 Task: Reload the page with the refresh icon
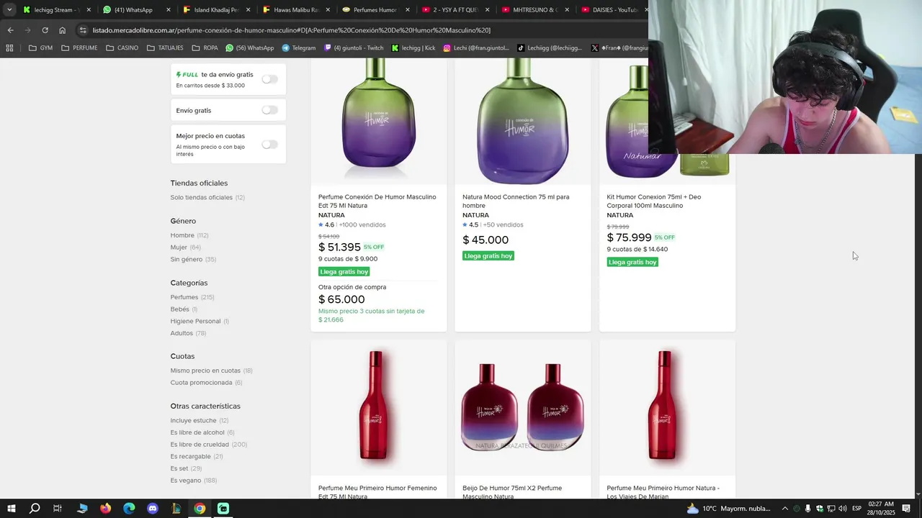pyautogui.click(x=45, y=30)
